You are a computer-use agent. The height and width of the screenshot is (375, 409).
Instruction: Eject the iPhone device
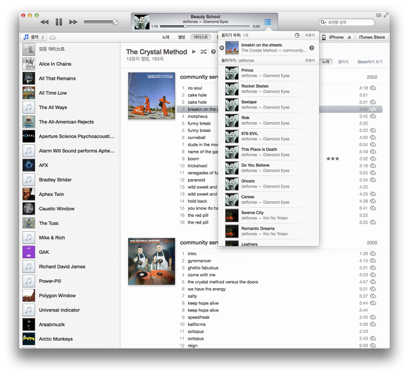coord(349,37)
